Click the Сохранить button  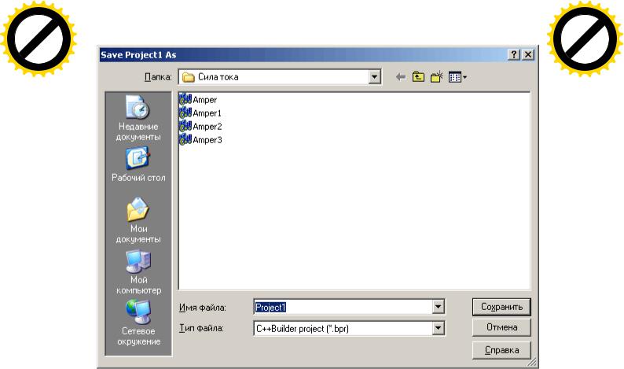click(x=501, y=307)
